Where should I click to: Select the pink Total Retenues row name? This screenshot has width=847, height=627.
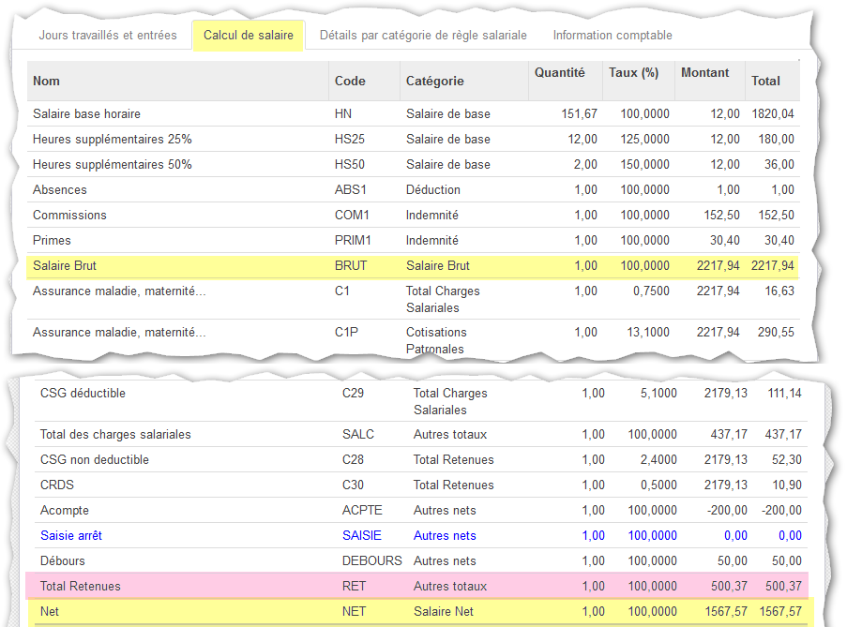[x=80, y=587]
